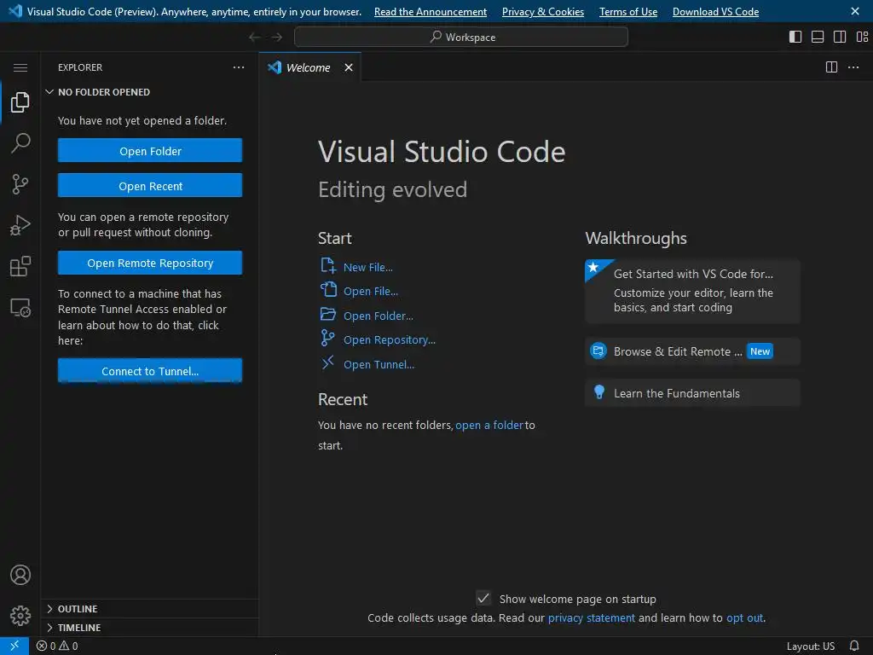Open the Extensions view
This screenshot has height=655, width=873.
[x=20, y=267]
